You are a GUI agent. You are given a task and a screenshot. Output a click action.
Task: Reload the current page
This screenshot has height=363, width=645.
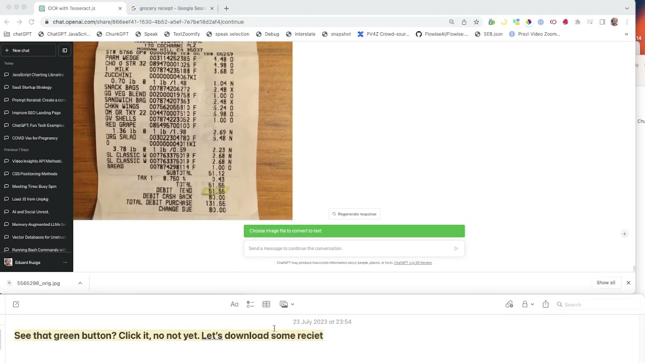point(31,22)
